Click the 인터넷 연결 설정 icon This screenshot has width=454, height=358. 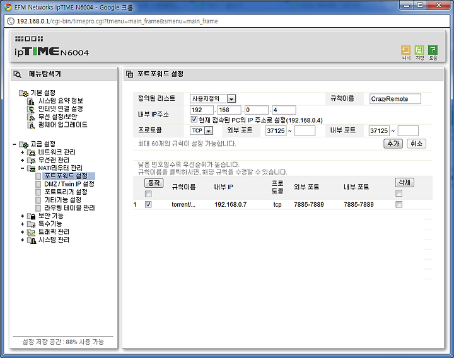click(x=31, y=109)
